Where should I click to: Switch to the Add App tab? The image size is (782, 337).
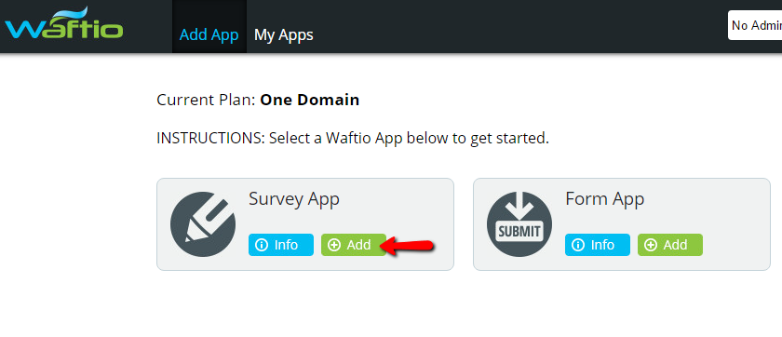(209, 34)
